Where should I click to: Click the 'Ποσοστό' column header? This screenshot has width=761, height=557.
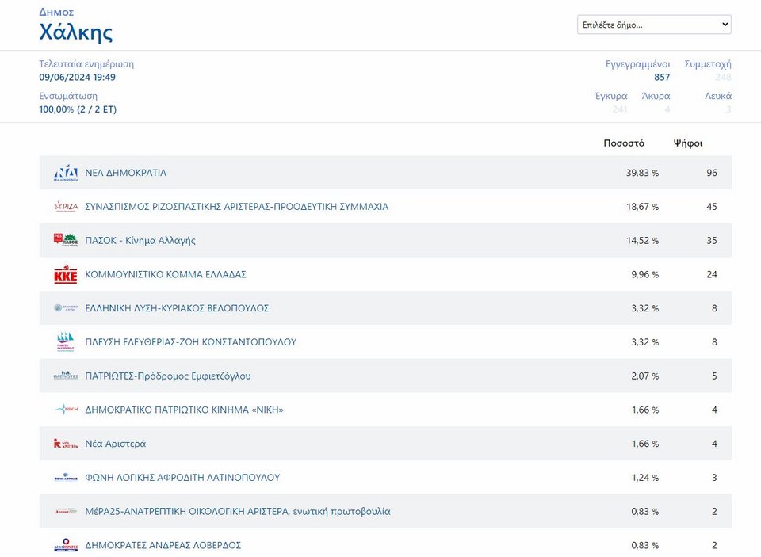click(x=624, y=143)
